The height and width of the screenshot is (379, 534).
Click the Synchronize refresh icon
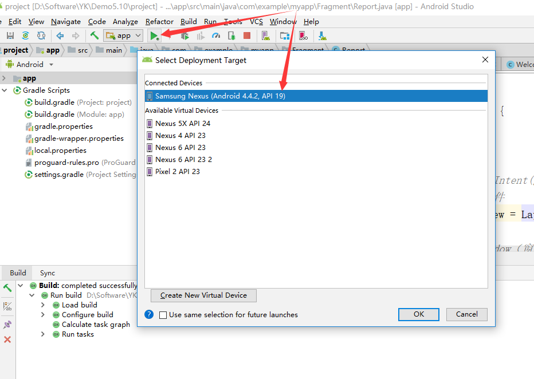tap(41, 35)
